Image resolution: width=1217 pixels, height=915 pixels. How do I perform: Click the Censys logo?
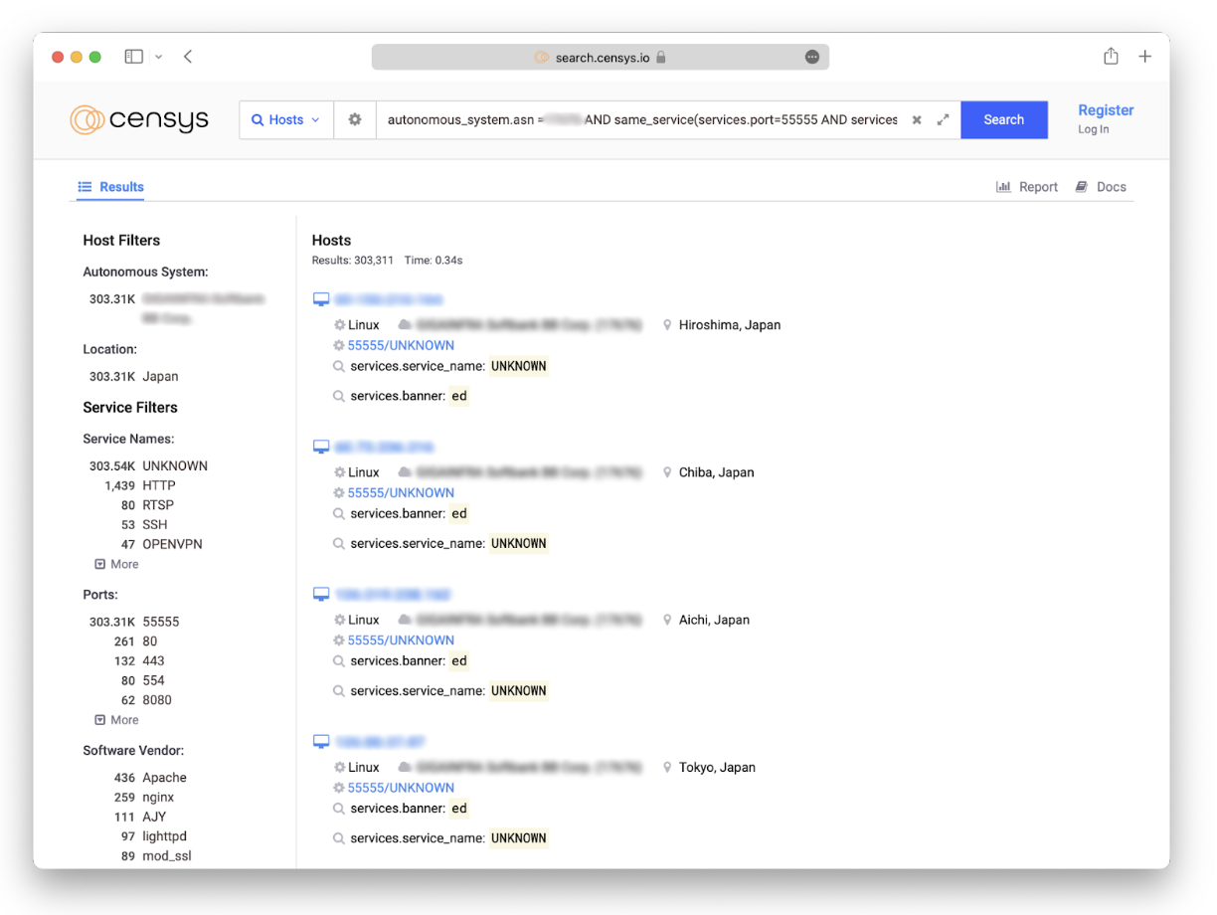click(x=139, y=120)
